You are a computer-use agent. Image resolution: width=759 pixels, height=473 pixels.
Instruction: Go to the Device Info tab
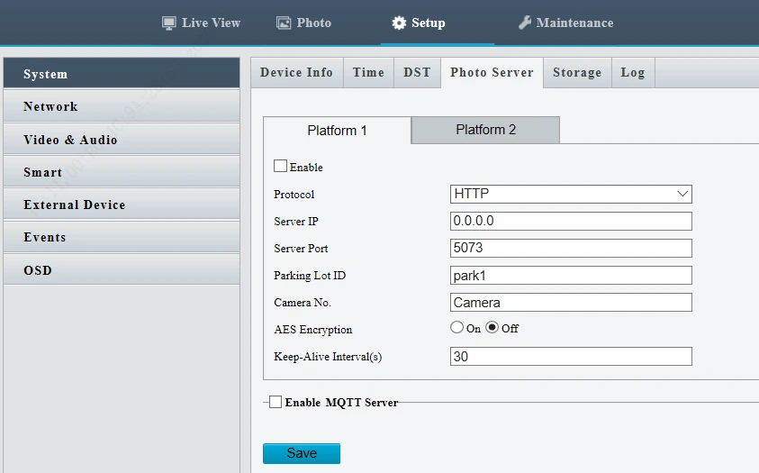click(296, 73)
